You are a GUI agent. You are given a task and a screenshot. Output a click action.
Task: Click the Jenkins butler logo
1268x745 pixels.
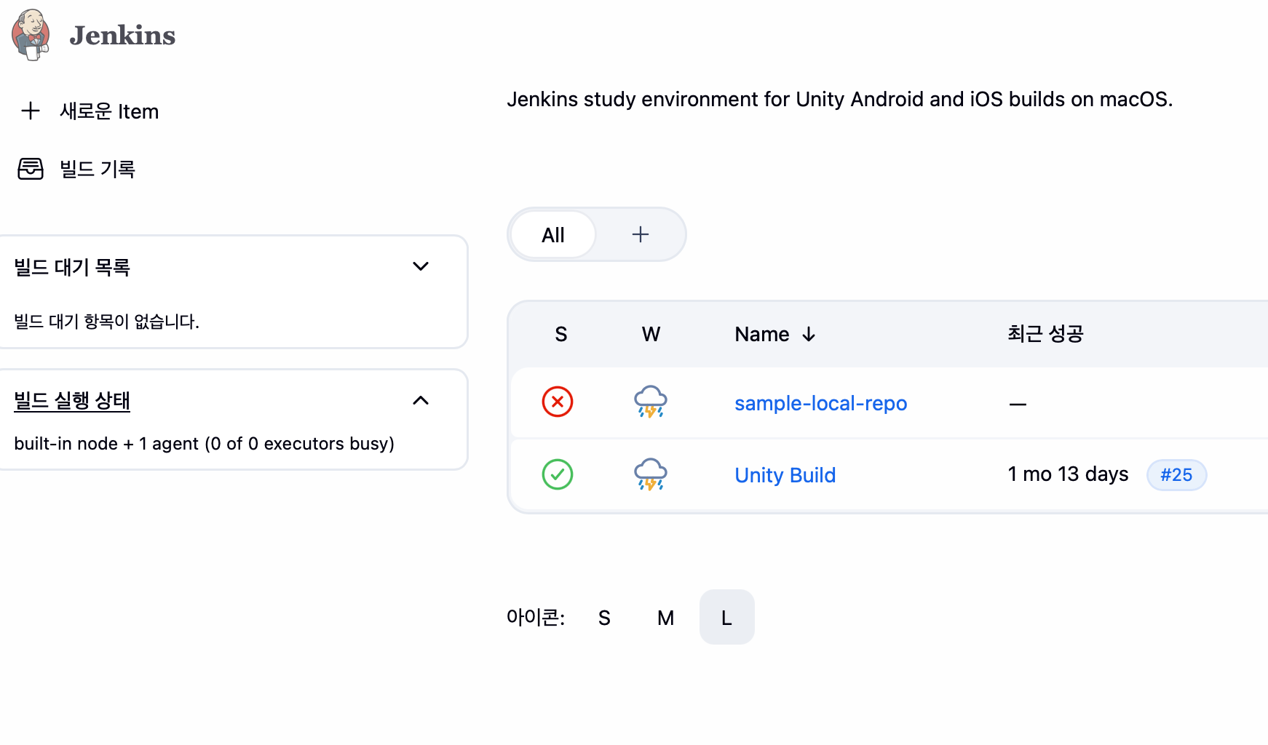(31, 35)
